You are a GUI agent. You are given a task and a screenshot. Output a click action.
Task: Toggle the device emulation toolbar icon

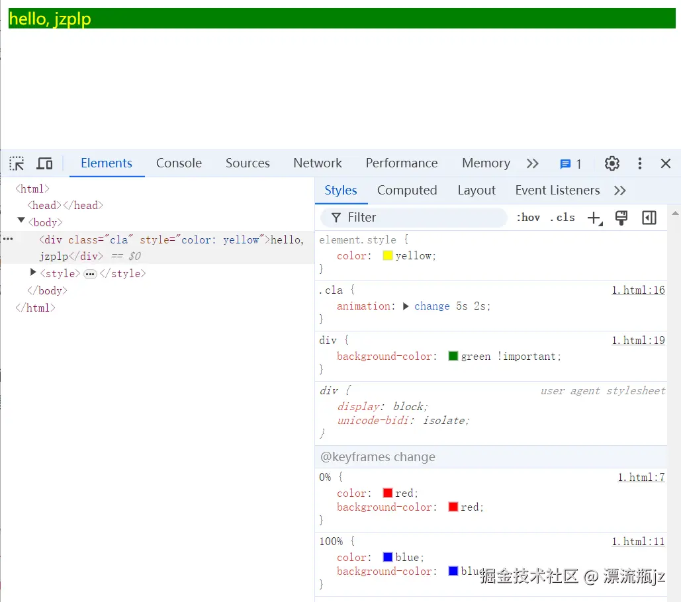click(x=44, y=163)
